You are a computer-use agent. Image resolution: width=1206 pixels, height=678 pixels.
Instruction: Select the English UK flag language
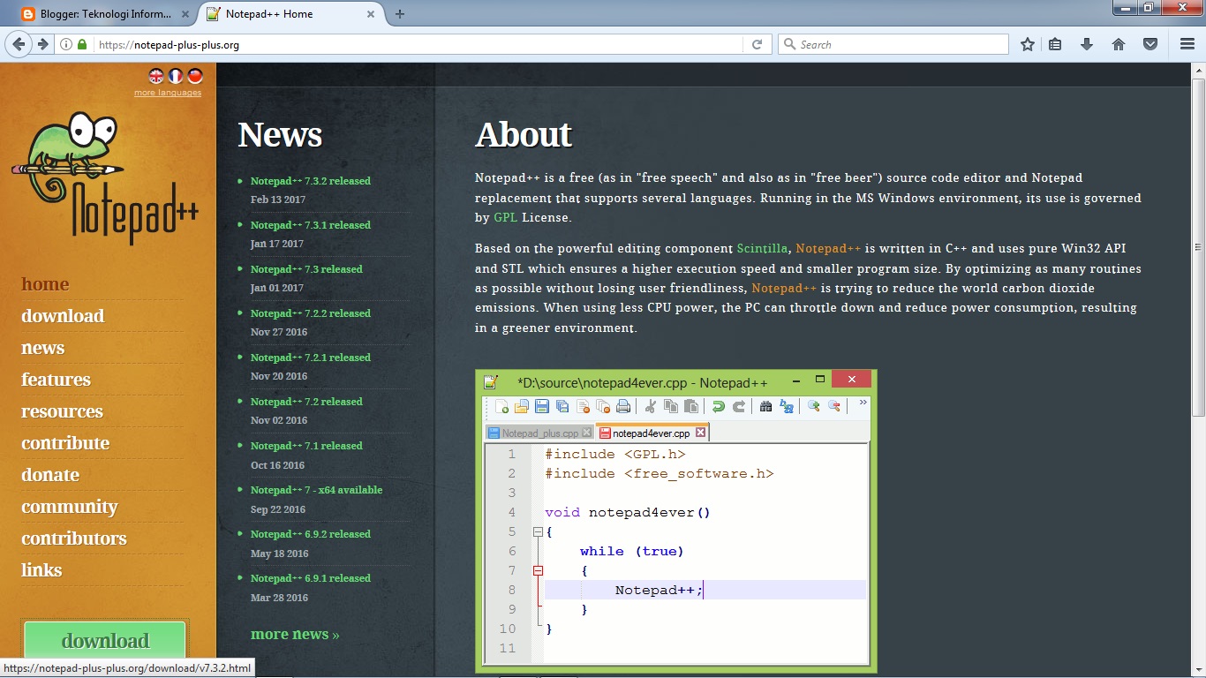156,76
